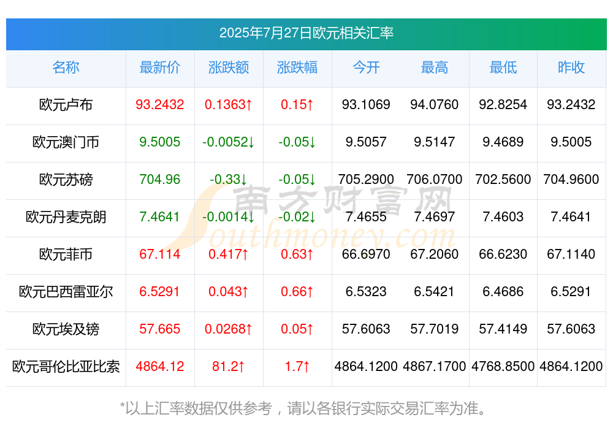Select latest price 57.665
The height and width of the screenshot is (428, 613).
click(160, 329)
